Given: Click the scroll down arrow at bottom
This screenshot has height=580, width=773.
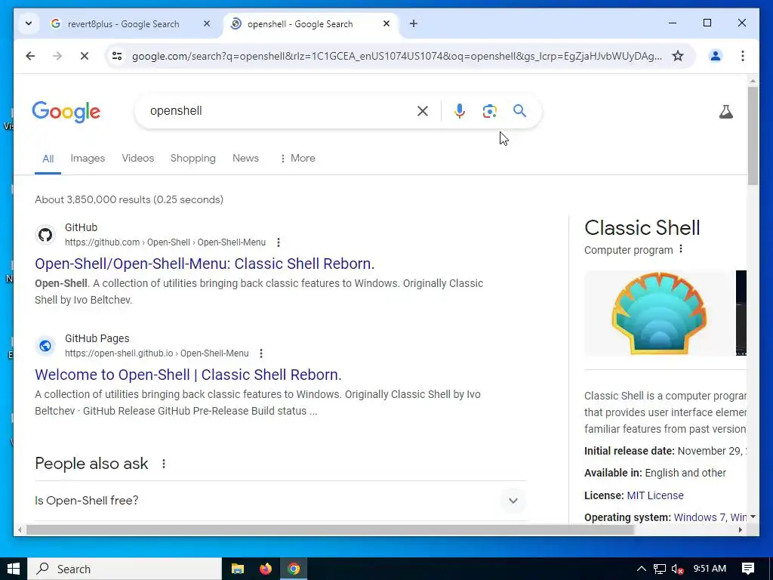Looking at the screenshot, I should [753, 517].
